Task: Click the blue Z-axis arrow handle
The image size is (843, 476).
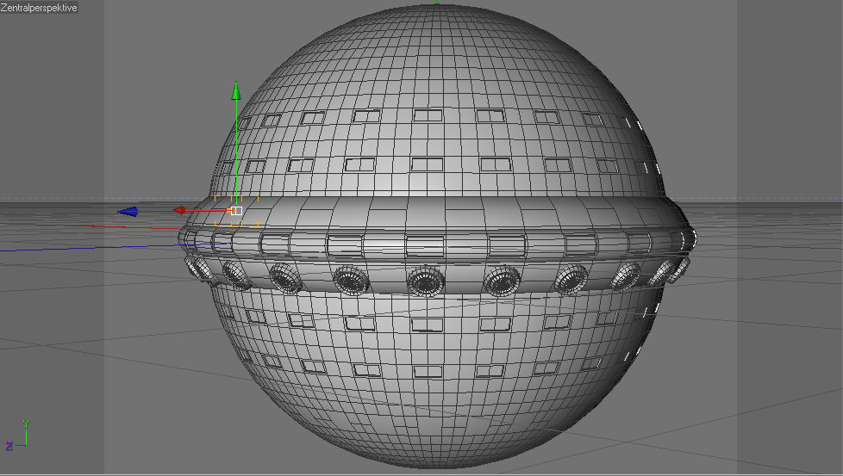Action: pos(128,212)
